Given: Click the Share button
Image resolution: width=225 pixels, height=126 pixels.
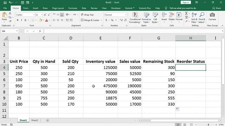Looking at the screenshot, I should pos(217,8).
